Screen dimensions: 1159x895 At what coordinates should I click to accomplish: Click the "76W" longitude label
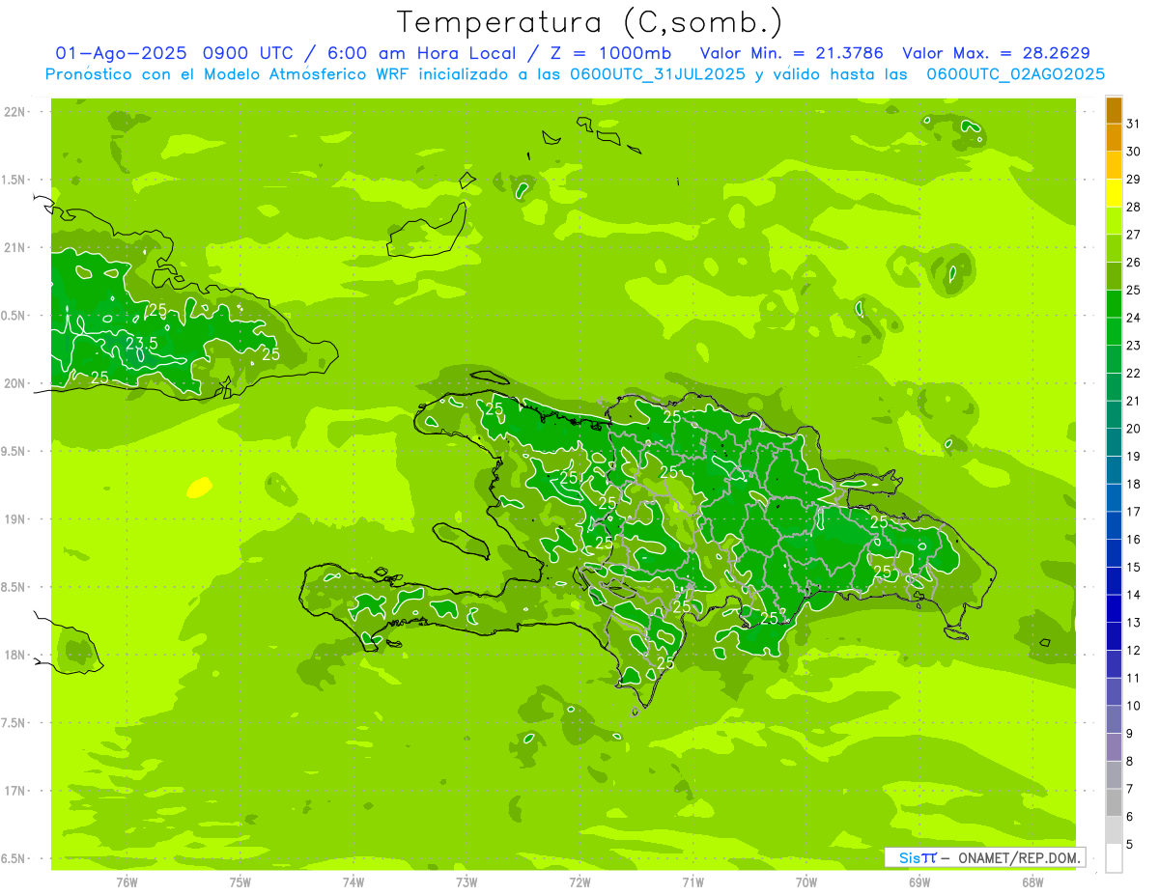[x=127, y=881]
